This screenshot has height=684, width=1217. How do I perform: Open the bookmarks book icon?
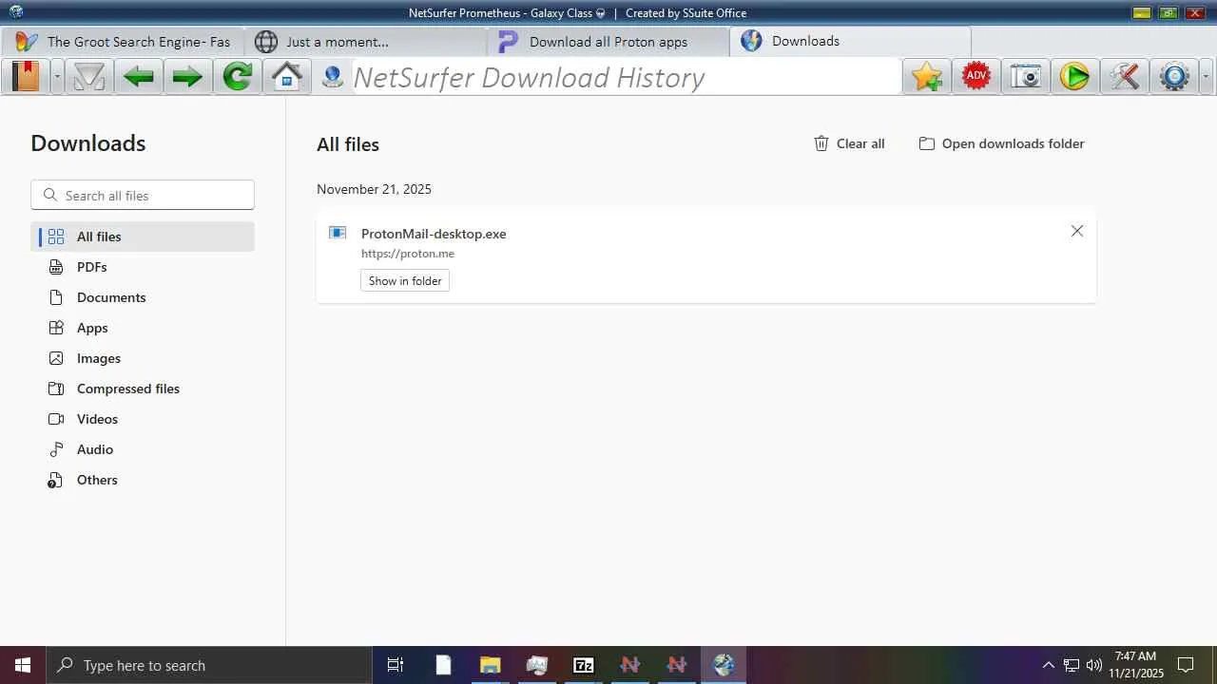click(26, 76)
